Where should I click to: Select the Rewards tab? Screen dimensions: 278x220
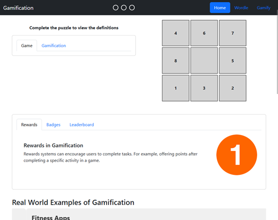tap(29, 125)
